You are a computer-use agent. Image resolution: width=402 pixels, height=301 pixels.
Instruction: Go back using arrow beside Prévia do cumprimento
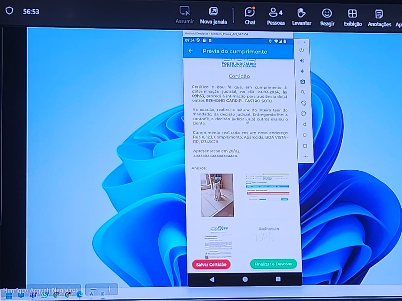pos(191,51)
